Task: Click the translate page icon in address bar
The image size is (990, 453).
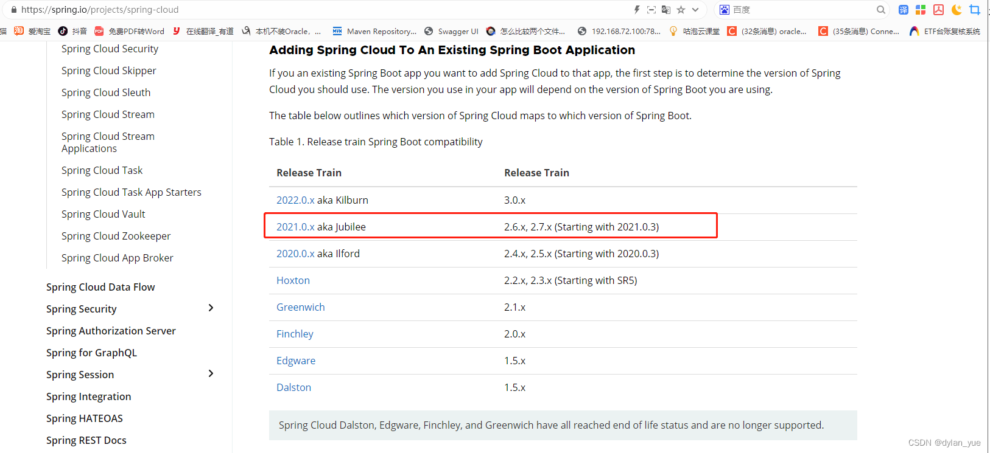Action: pyautogui.click(x=666, y=10)
